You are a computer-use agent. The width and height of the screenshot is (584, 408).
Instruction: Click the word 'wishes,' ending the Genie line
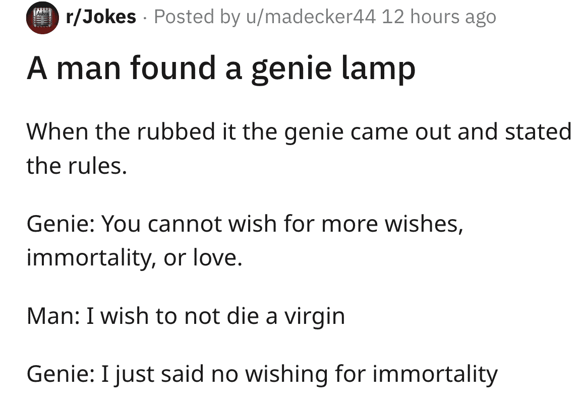(x=424, y=224)
